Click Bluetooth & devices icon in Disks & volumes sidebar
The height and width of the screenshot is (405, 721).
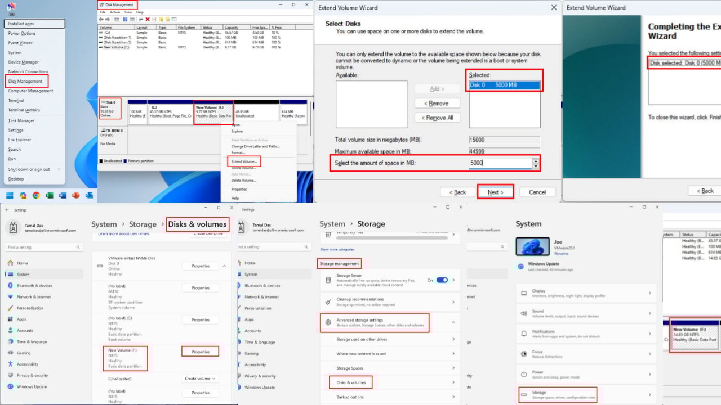(x=10, y=285)
